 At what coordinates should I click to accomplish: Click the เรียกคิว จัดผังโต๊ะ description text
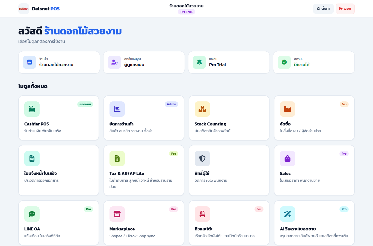[x=224, y=236]
